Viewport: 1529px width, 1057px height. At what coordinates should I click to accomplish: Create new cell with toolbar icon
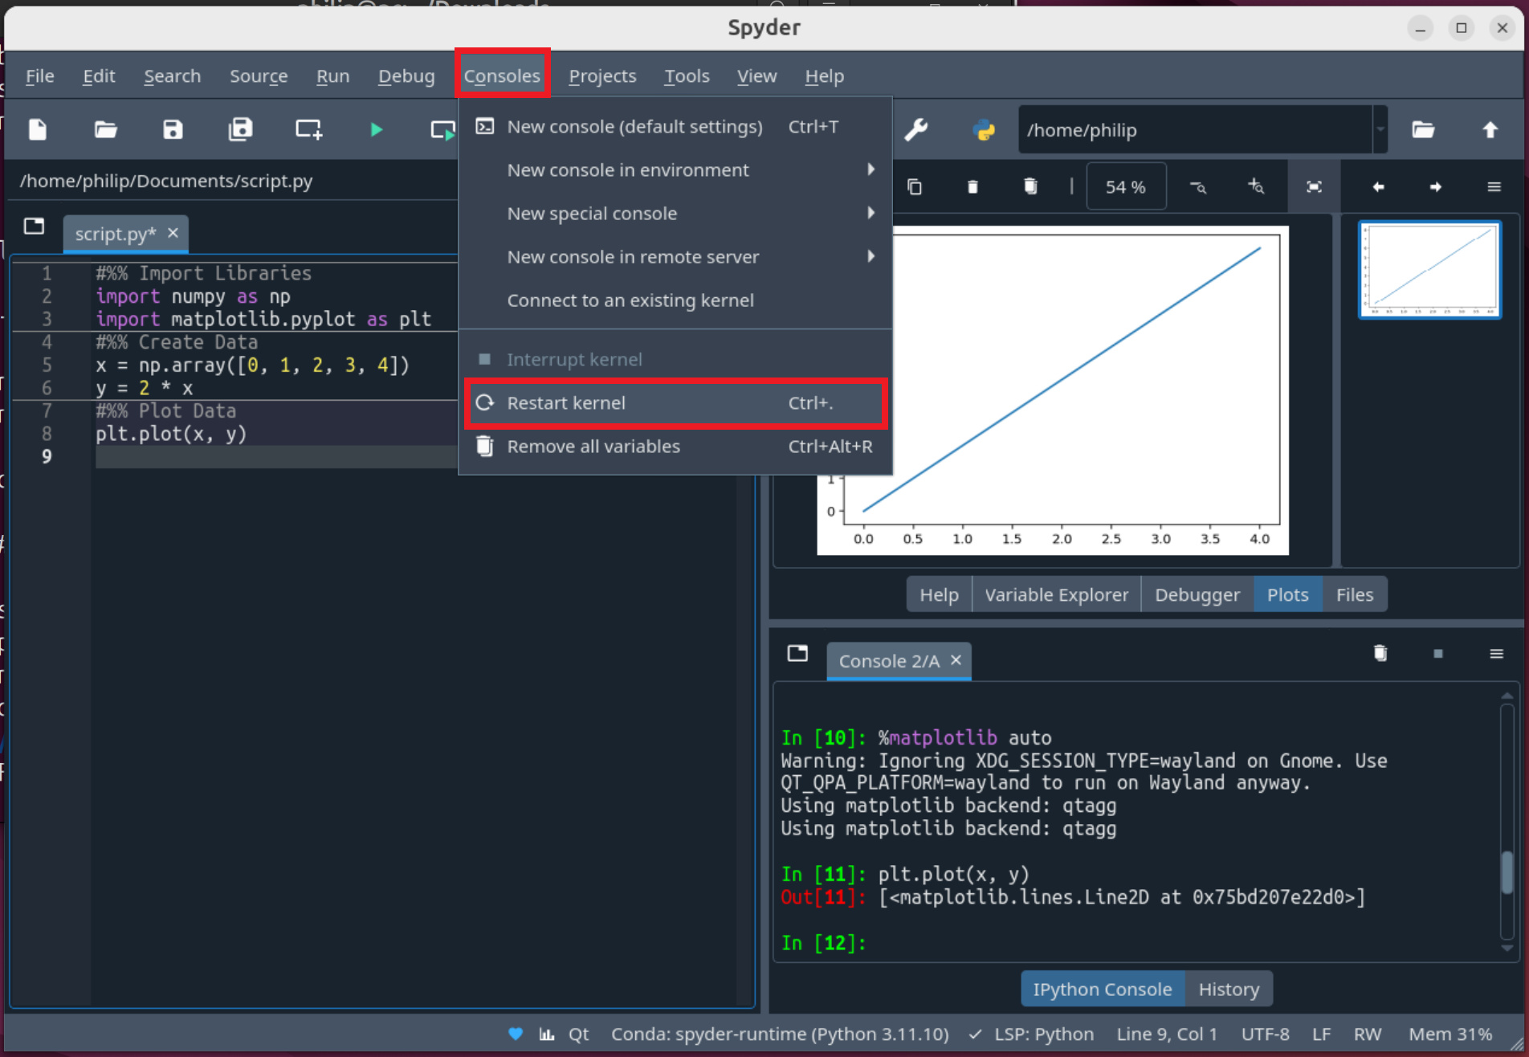308,129
